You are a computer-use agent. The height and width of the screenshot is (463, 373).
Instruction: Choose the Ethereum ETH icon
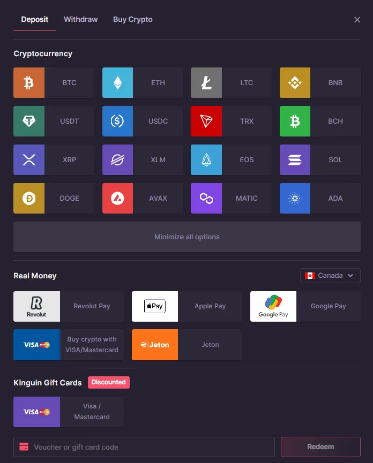(x=117, y=82)
